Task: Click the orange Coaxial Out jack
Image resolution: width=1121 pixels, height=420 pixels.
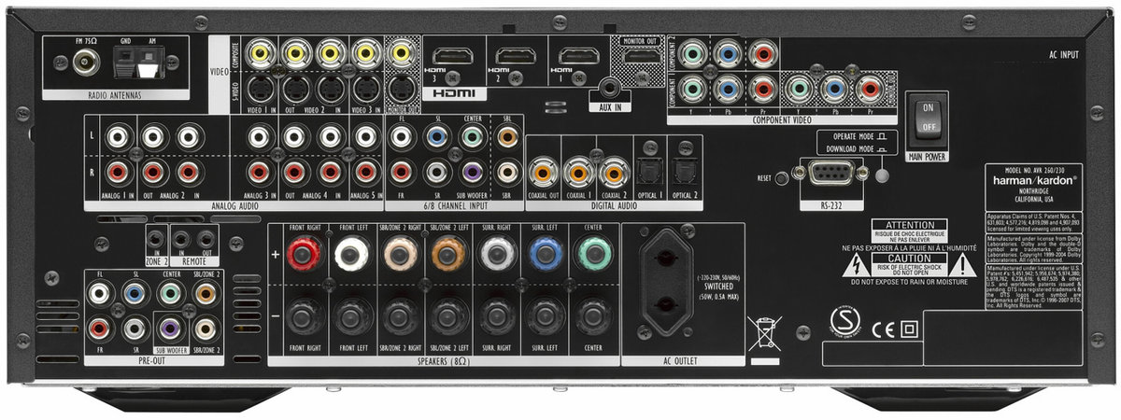Action: click(541, 172)
